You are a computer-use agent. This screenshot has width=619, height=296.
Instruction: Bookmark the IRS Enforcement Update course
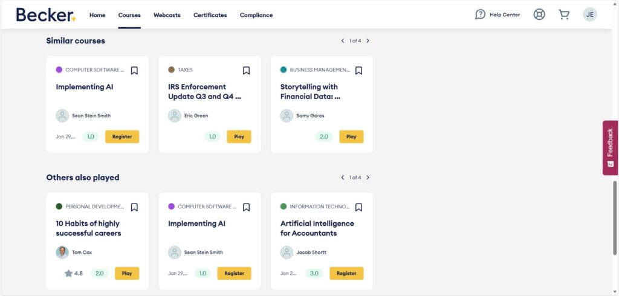point(246,70)
